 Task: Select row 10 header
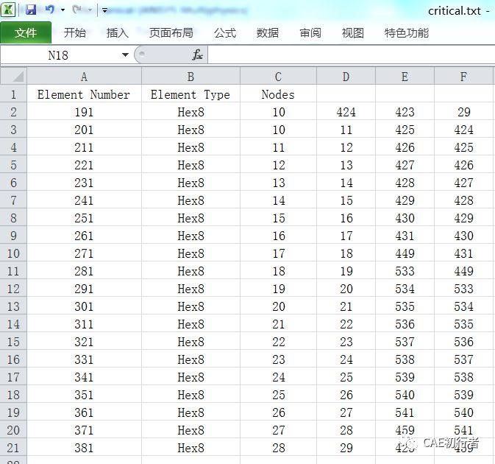tap(13, 253)
